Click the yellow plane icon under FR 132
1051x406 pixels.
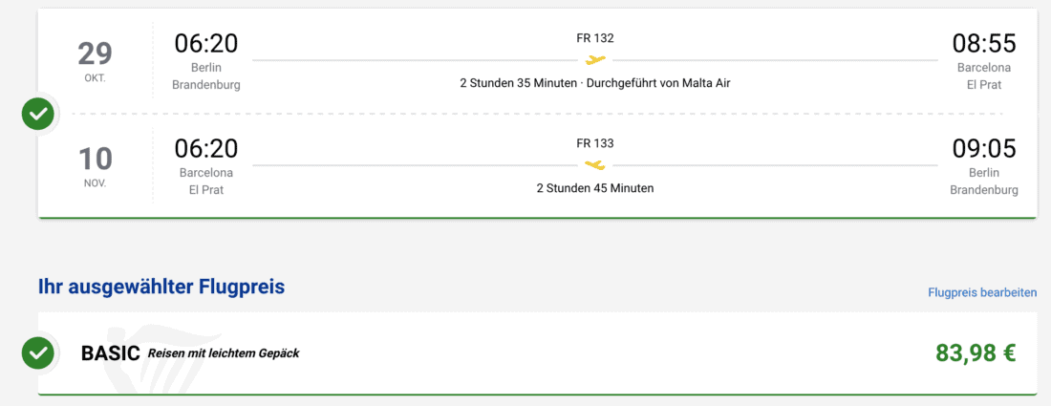(595, 60)
